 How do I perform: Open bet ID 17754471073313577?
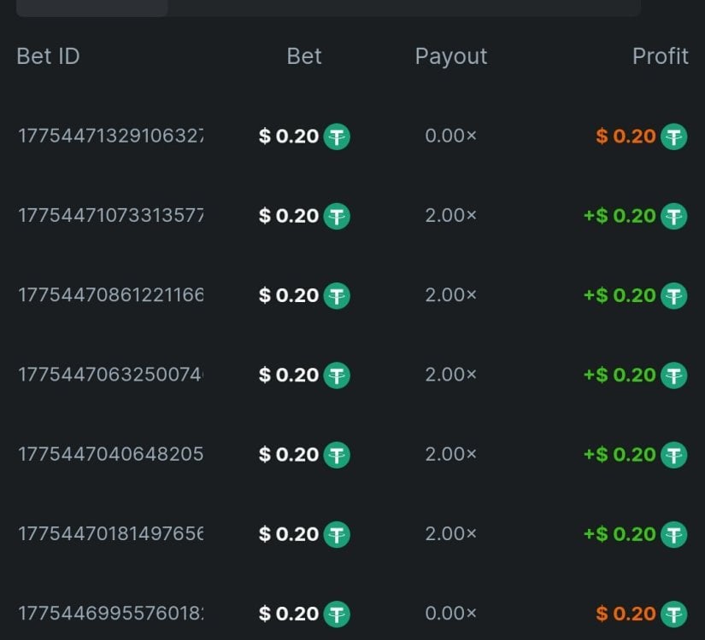coord(110,216)
